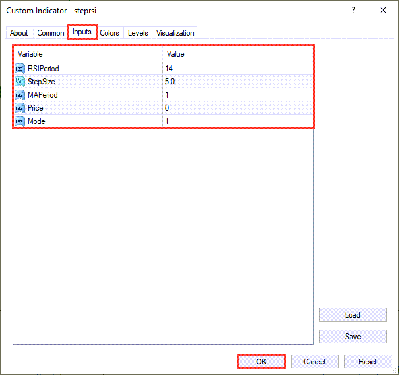
Task: Select the StepSize variable name
Action: click(x=42, y=82)
